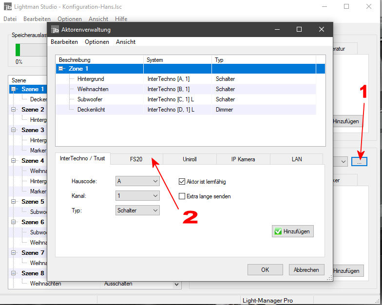Open the Kanal dropdown
382x305 pixels.
tap(137, 196)
